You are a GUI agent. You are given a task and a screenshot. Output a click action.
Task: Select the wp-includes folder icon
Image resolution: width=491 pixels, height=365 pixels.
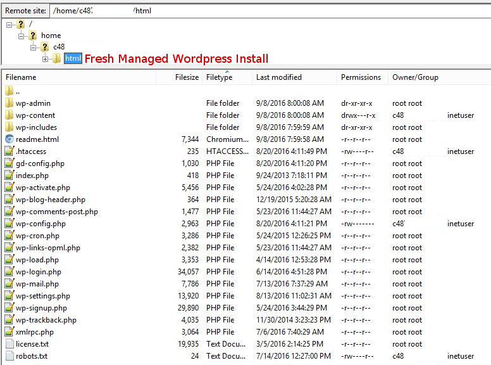click(x=9, y=127)
